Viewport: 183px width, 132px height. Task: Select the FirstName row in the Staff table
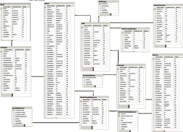pyautogui.click(x=14, y=11)
